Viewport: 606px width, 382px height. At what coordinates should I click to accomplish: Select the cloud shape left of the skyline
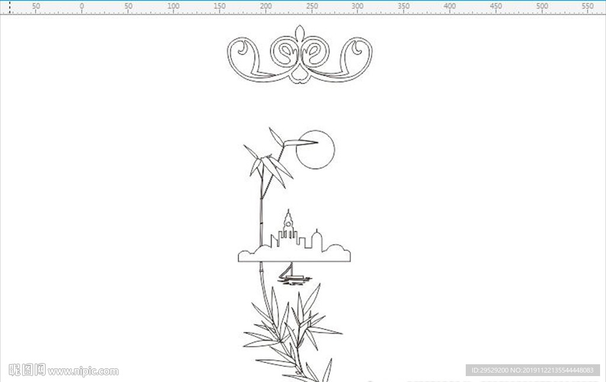[x=254, y=253]
